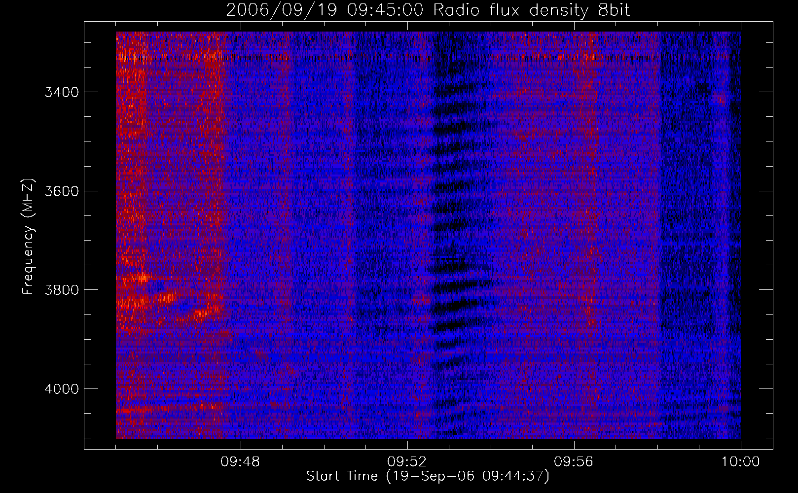Click the x-axis label "Start Time (19-Sep-06 09:44:37)"
Screen dimensions: 798x493
tap(428, 476)
